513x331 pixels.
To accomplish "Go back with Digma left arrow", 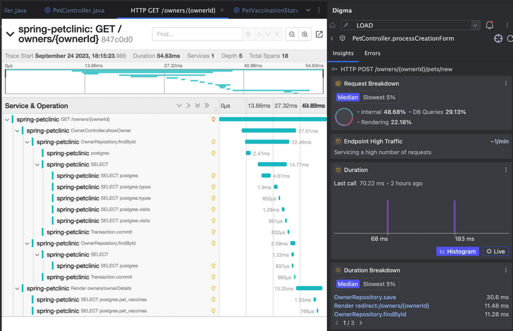I will click(332, 38).
